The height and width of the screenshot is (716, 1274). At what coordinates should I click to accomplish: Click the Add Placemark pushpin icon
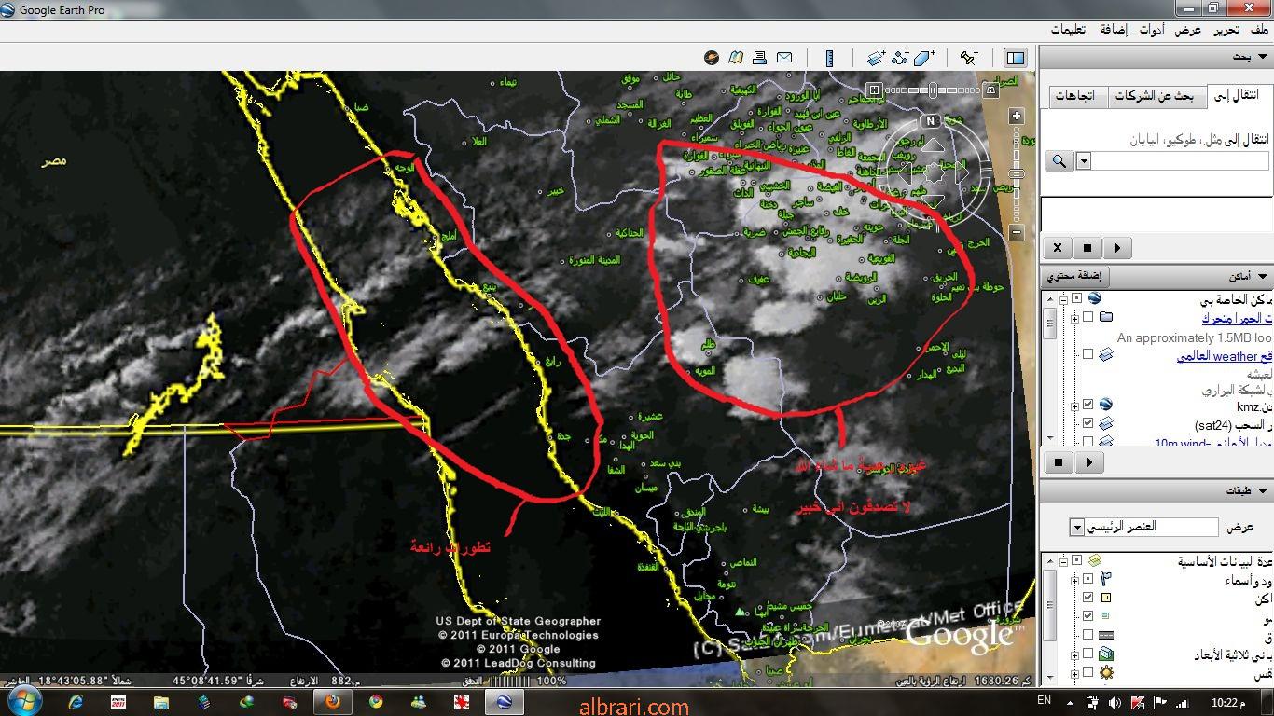[x=969, y=58]
